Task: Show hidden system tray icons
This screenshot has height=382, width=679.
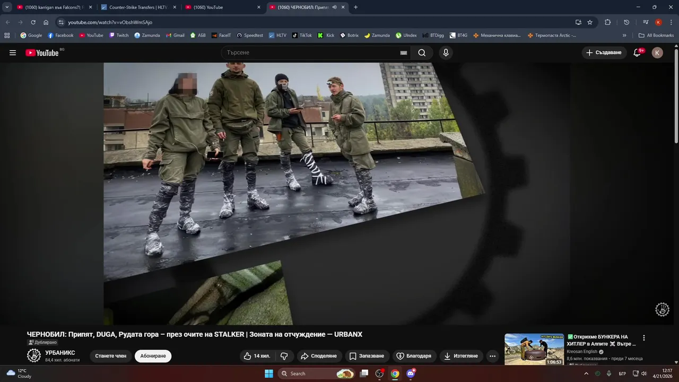Action: tap(587, 374)
